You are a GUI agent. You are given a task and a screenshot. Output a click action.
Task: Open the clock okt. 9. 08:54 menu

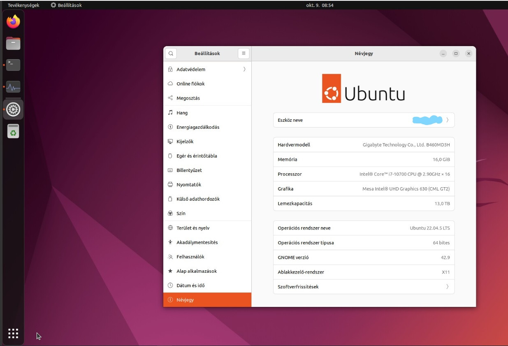pos(320,5)
